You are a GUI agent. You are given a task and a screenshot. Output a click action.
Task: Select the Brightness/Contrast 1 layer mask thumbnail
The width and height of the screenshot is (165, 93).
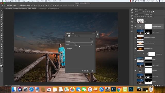tap(148, 26)
